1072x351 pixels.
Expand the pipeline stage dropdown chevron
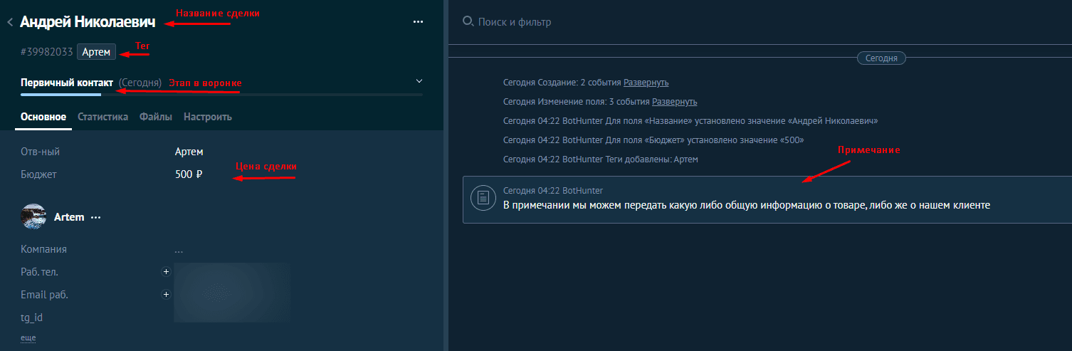(x=419, y=81)
